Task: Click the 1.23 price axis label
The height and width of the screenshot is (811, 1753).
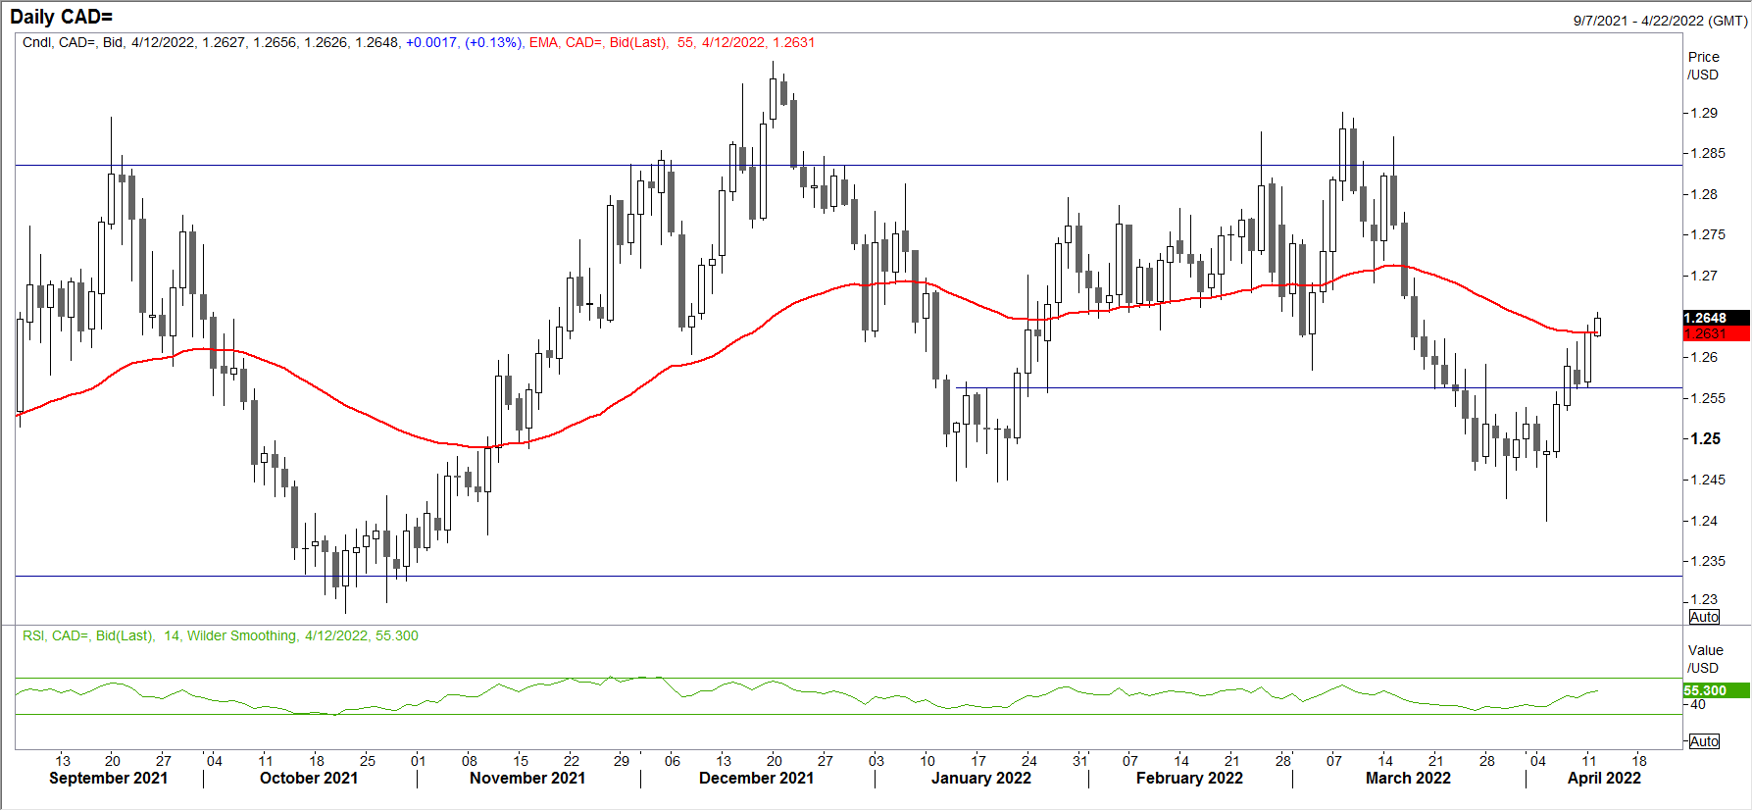Action: click(x=1705, y=599)
